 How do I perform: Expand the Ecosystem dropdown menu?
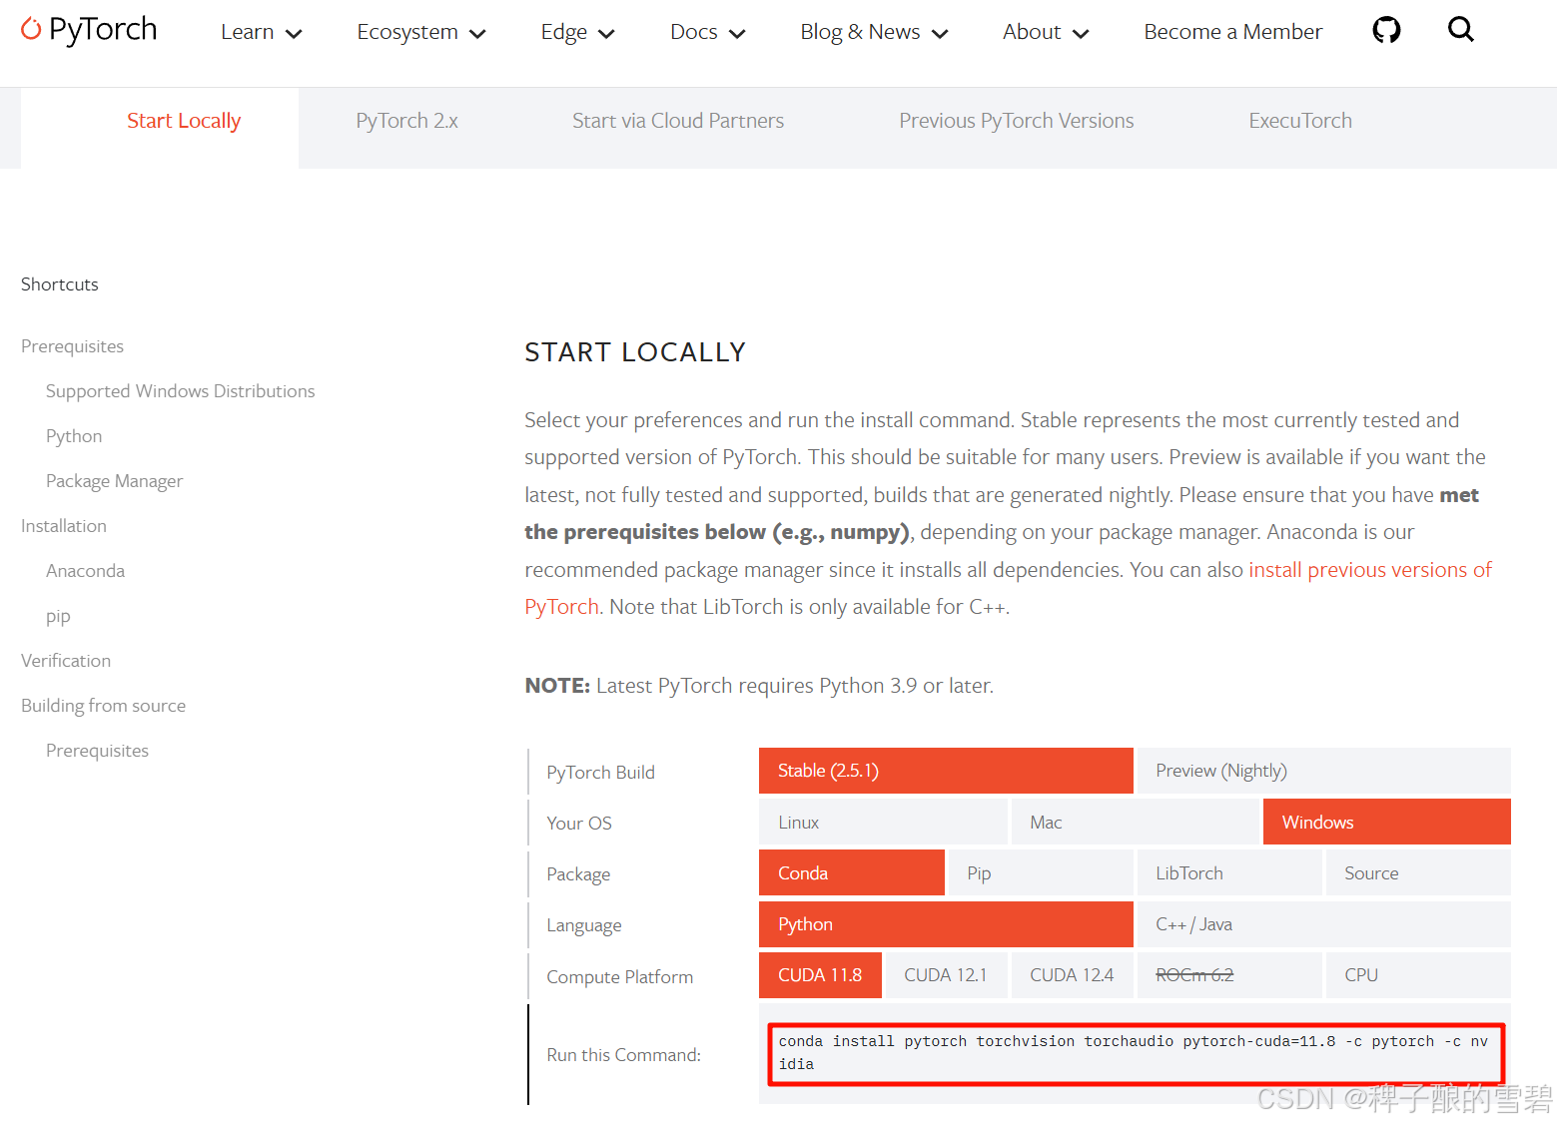tap(421, 32)
